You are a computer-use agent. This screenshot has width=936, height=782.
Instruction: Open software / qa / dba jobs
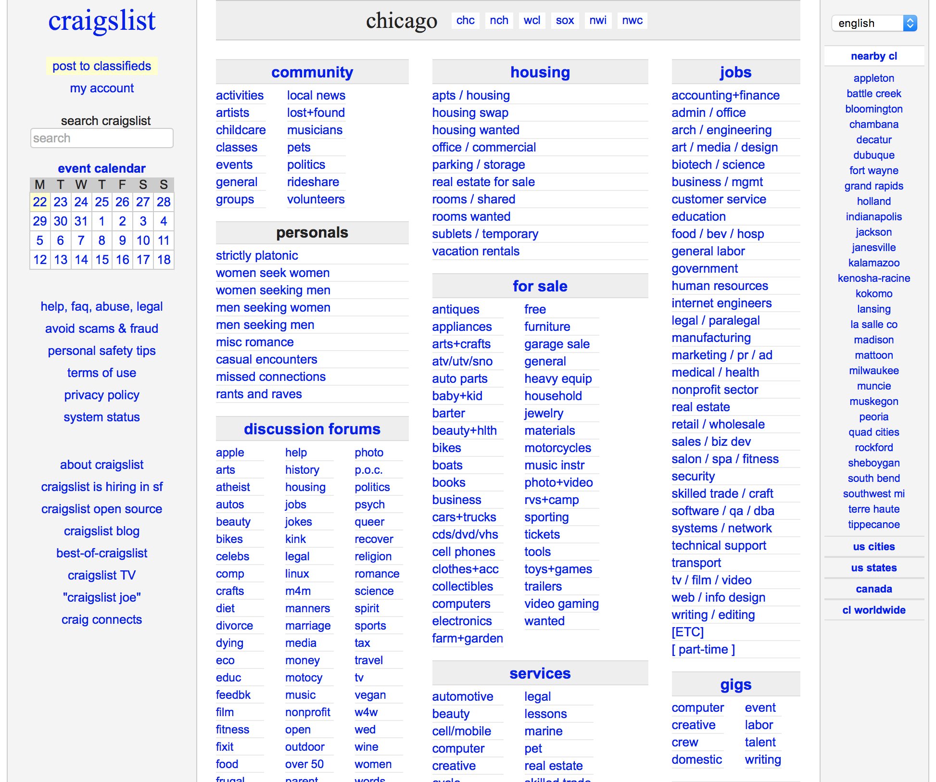click(722, 511)
